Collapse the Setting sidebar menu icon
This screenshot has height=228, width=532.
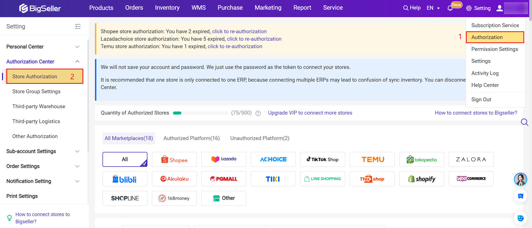pyautogui.click(x=78, y=26)
